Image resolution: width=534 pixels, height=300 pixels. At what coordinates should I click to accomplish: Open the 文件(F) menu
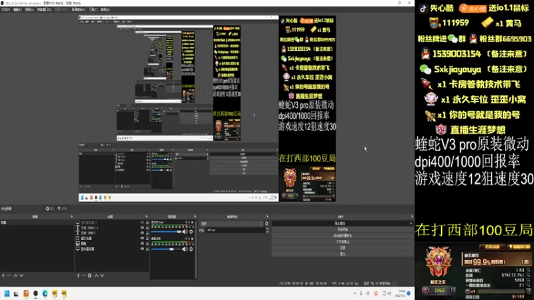point(6,10)
